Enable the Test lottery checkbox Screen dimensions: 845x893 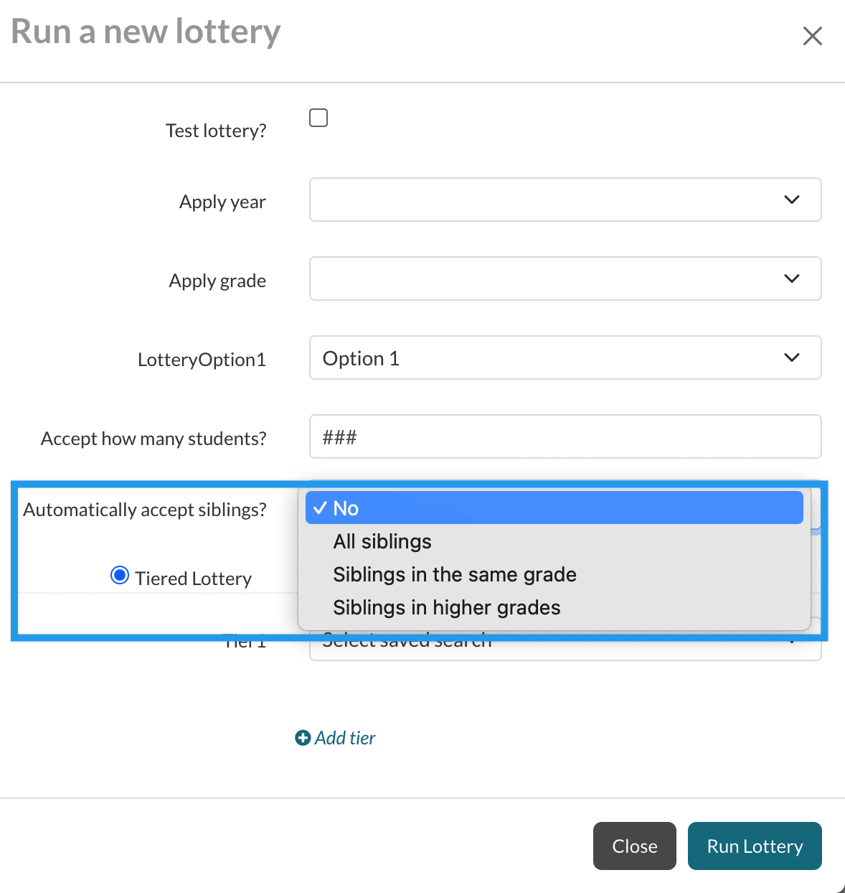[318, 118]
